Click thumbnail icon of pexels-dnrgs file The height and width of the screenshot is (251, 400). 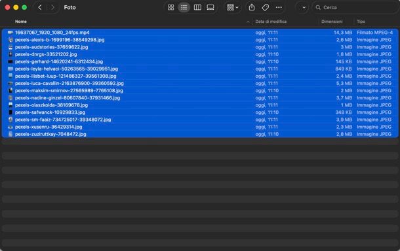[x=10, y=54]
